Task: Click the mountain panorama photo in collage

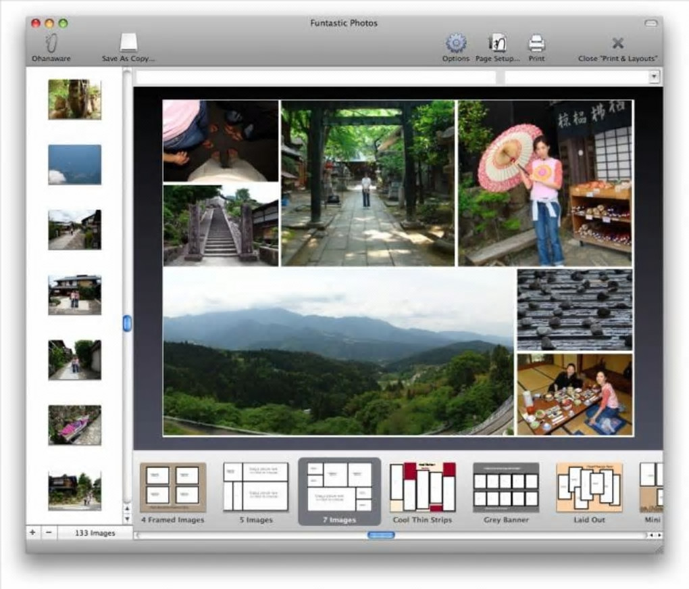Action: 338,352
